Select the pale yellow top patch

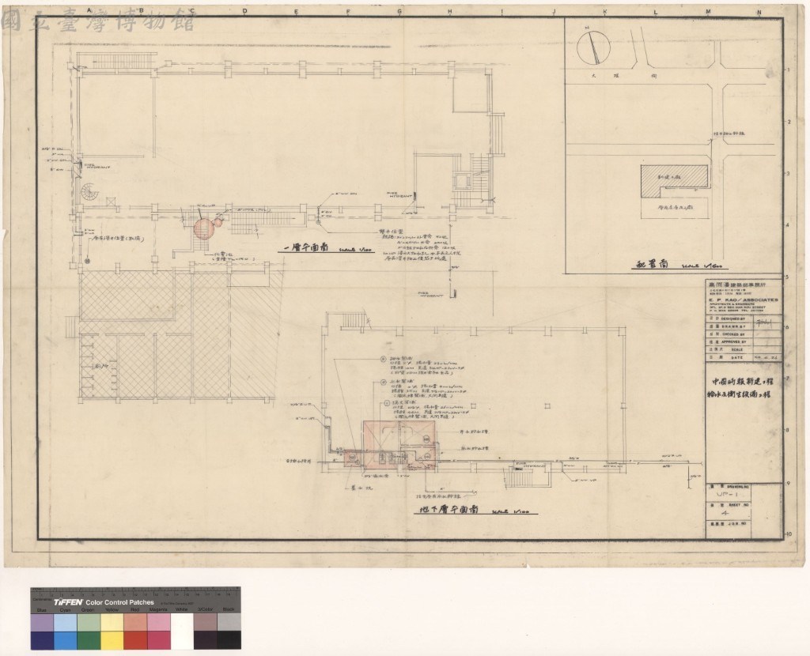click(112, 622)
